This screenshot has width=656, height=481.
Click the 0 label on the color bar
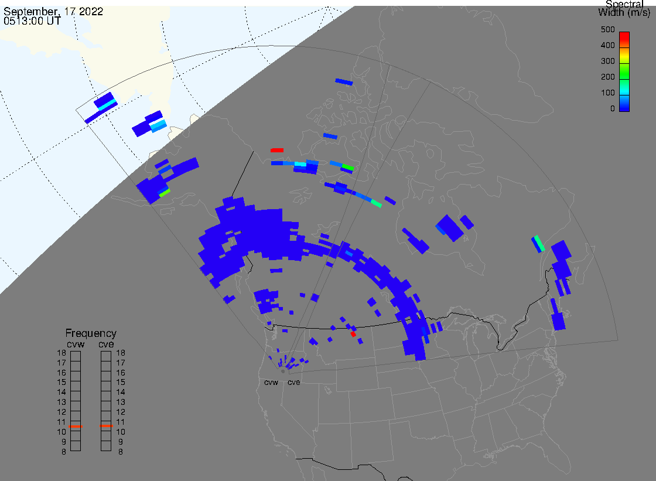click(x=613, y=109)
